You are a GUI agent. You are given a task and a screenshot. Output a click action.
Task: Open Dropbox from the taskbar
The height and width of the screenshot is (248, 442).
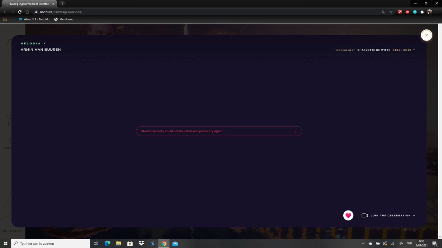[x=141, y=243]
